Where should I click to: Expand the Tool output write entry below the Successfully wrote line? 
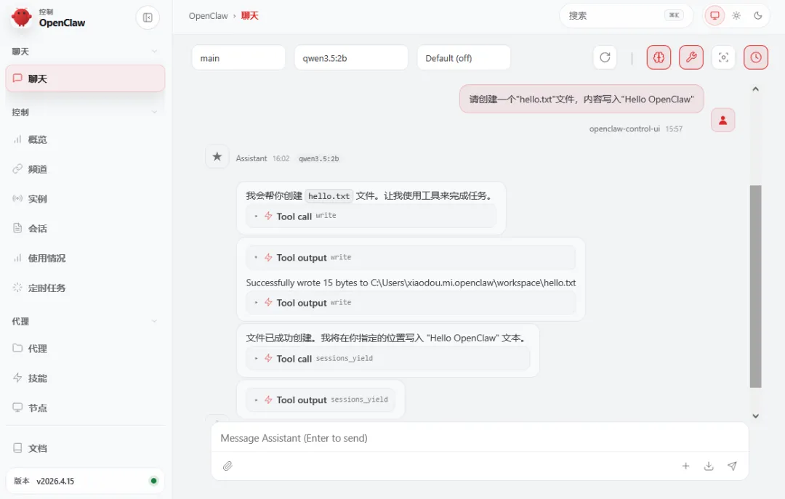(x=411, y=303)
